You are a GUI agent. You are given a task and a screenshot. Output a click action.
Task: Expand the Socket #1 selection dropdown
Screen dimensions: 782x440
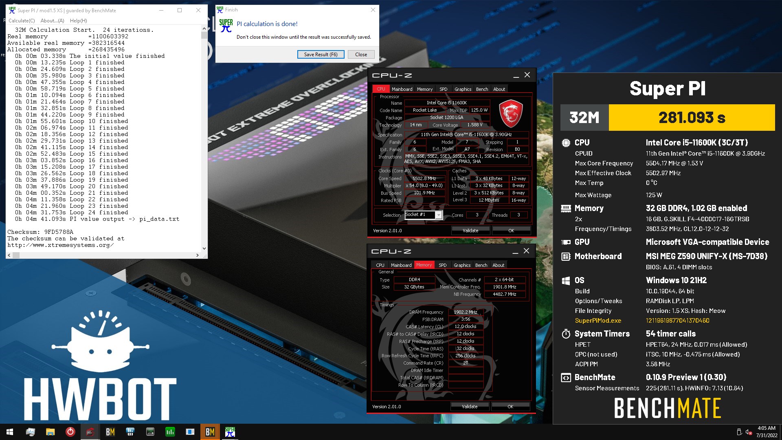pos(439,215)
